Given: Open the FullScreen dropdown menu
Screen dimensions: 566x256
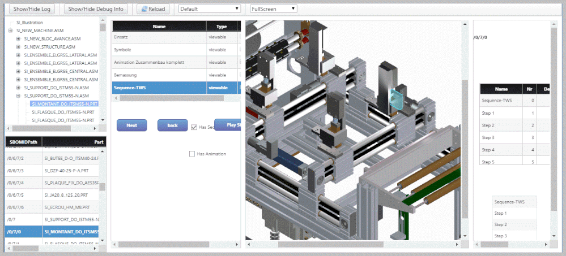Looking at the screenshot, I should click(274, 9).
